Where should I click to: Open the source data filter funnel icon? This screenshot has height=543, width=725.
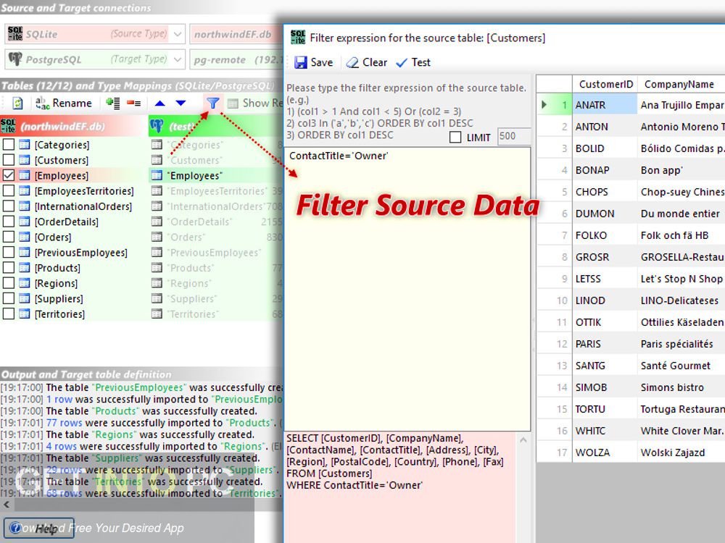pyautogui.click(x=212, y=103)
